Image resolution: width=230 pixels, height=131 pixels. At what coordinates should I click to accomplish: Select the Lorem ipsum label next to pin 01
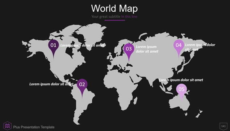[x=82, y=45]
